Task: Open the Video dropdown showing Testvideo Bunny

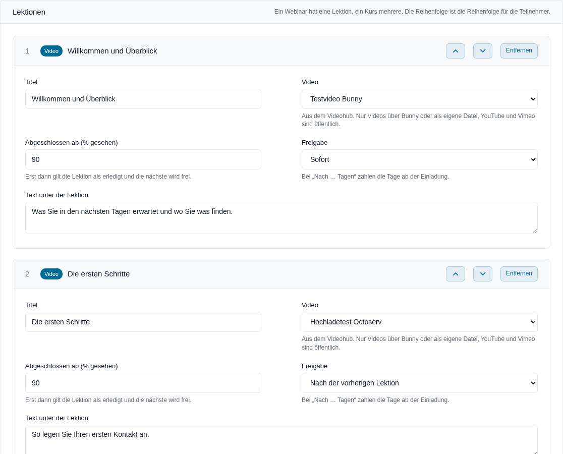Action: (419, 99)
